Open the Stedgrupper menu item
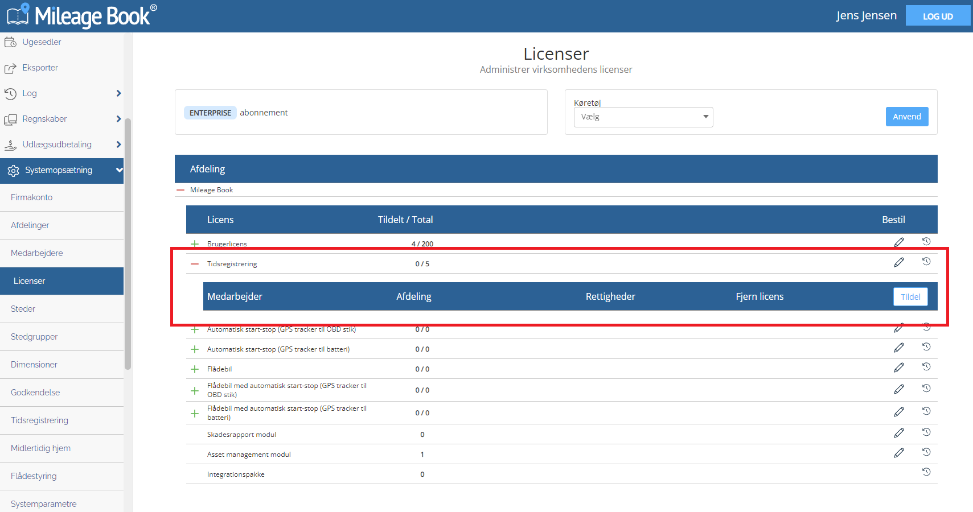 [x=61, y=337]
